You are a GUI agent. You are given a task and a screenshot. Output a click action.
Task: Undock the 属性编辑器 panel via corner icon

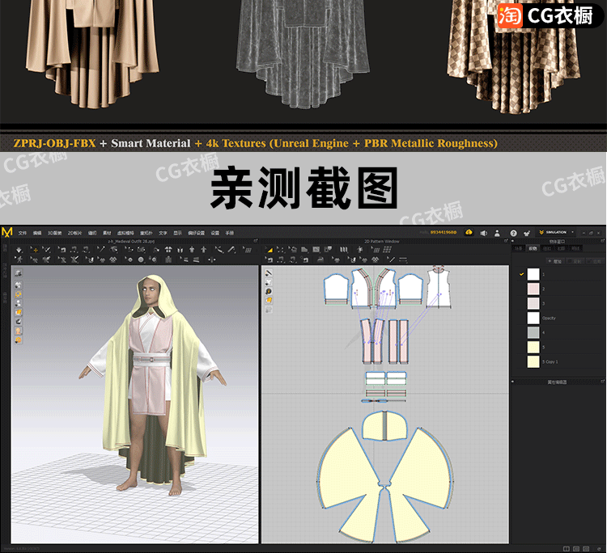(x=602, y=382)
